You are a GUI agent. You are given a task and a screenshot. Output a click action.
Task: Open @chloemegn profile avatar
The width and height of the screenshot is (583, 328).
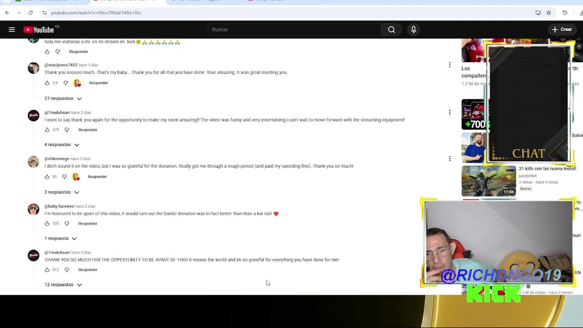point(34,162)
